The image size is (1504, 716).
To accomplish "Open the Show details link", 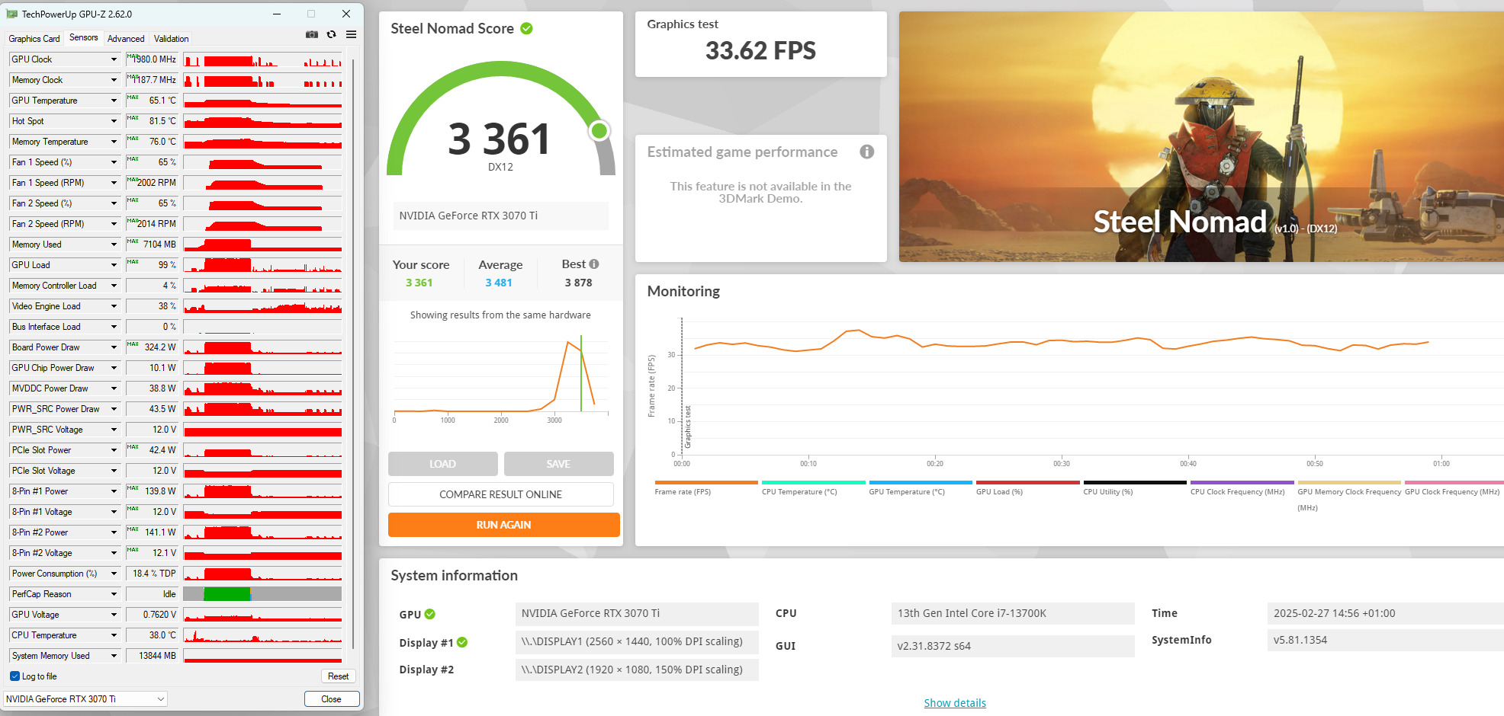I will click(x=955, y=703).
